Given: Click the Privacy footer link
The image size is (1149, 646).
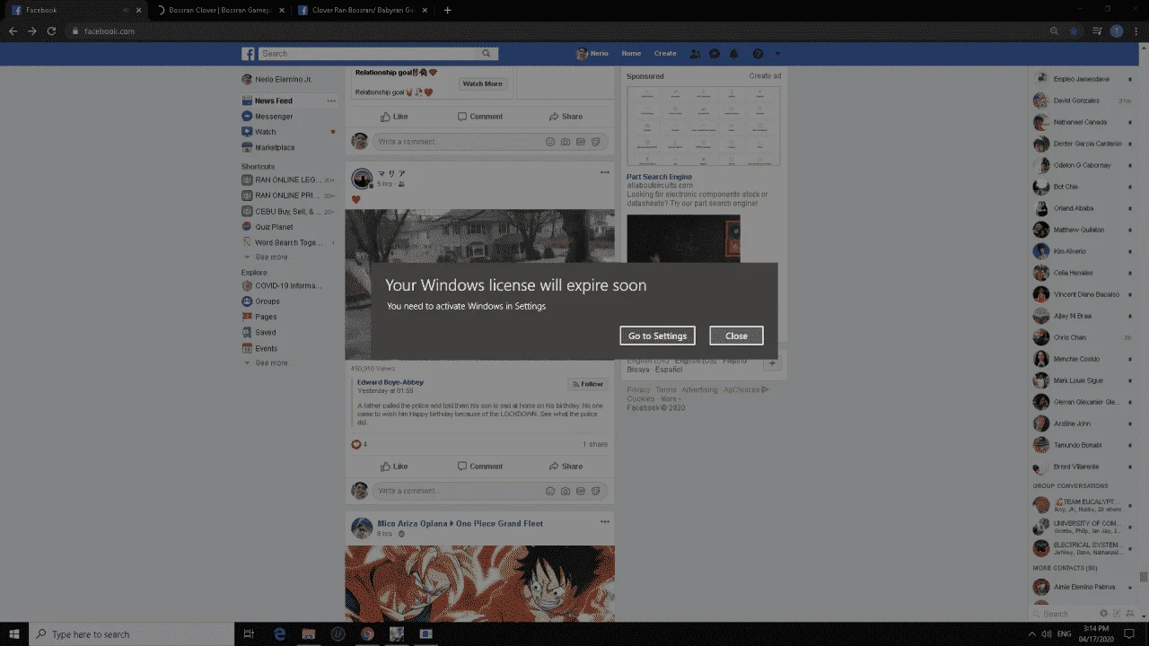Looking at the screenshot, I should tap(638, 389).
